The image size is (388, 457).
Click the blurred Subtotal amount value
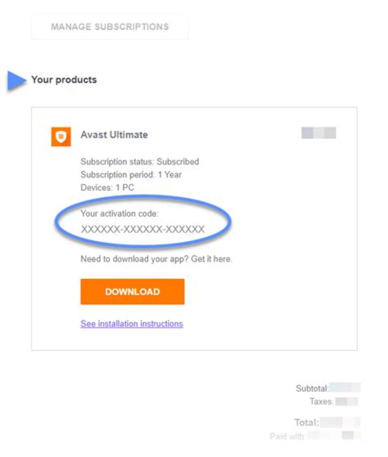(345, 388)
